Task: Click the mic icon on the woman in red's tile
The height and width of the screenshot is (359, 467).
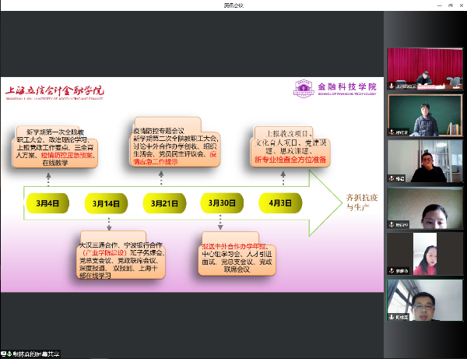Action: pos(392,271)
